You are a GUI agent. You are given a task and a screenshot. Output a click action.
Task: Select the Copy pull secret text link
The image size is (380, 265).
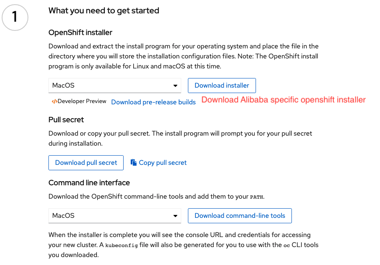coord(163,162)
